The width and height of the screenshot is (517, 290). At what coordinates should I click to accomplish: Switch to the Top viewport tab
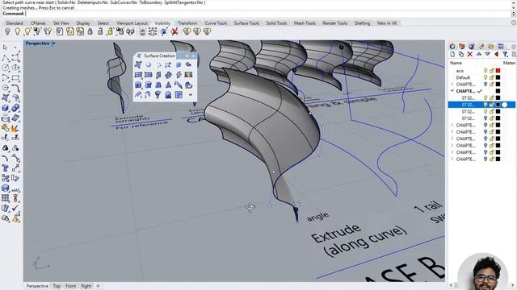(57, 286)
